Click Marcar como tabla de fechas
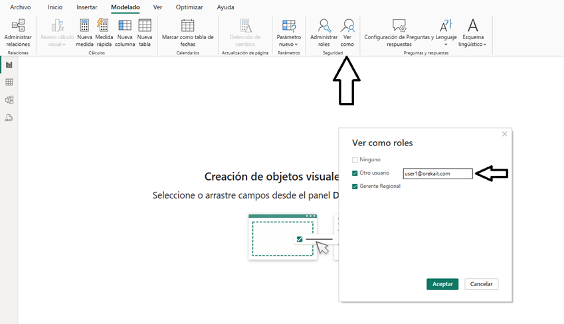This screenshot has height=324, width=564. click(188, 26)
